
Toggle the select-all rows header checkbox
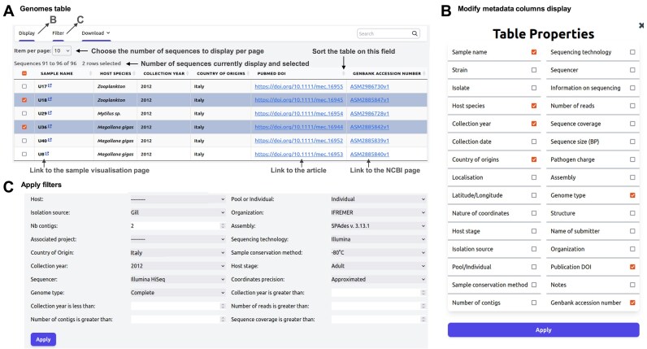pos(24,73)
